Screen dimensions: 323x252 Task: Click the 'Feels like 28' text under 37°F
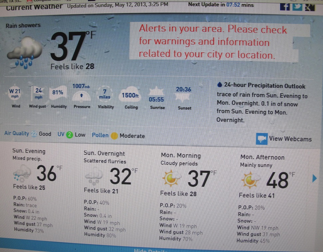(72, 67)
